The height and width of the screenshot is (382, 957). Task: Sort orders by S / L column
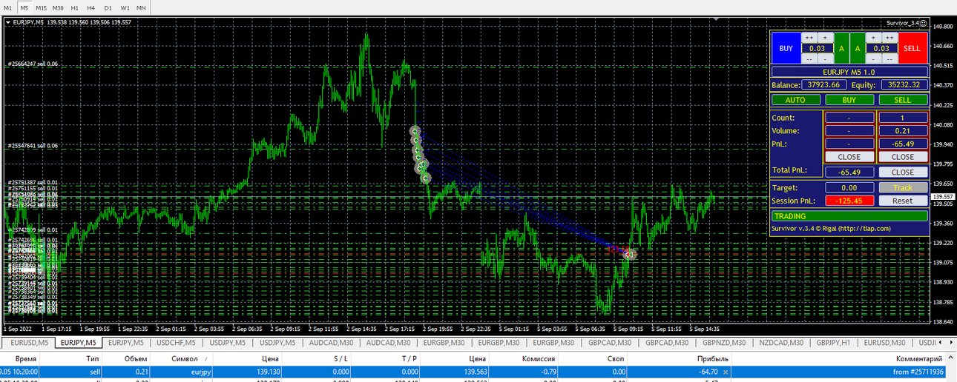[x=317, y=358]
